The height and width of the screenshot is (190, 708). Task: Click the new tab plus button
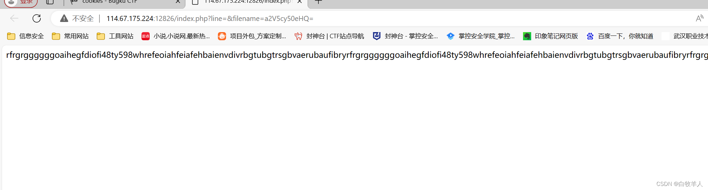click(318, 2)
